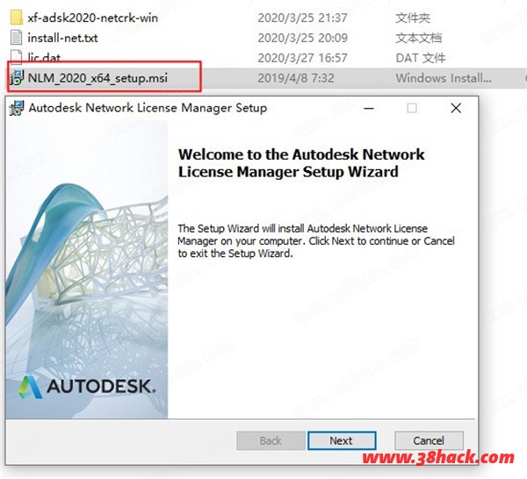Click the install-net.txt text file icon
The image size is (527, 479).
[16, 38]
